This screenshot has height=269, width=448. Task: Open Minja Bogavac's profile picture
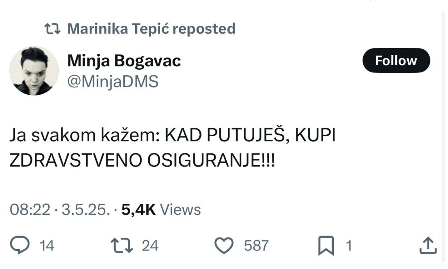(34, 71)
